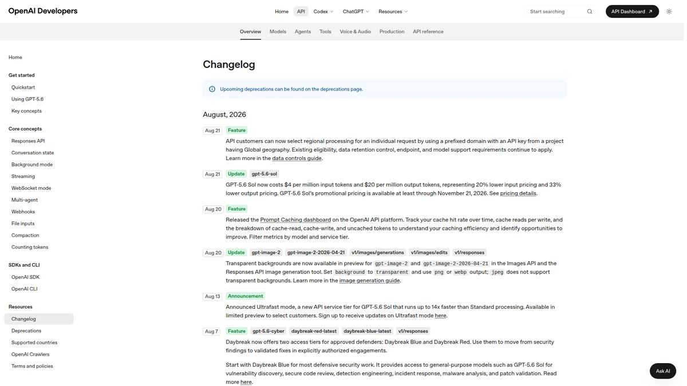Image resolution: width=687 pixels, height=386 pixels.
Task: Click the daybreak-blue-latest tag
Action: [368, 331]
